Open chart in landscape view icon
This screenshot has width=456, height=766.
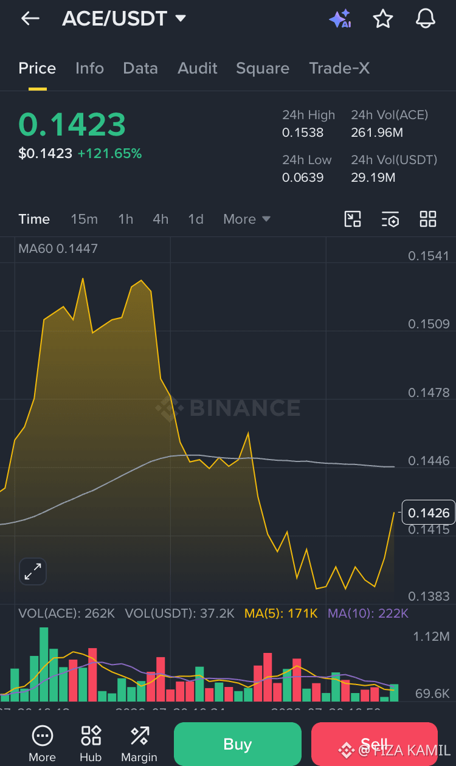click(x=353, y=219)
